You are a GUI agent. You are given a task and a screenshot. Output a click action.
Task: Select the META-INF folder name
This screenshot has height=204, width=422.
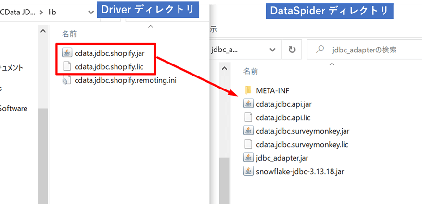(273, 90)
